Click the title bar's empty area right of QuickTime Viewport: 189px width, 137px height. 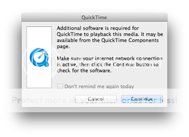pyautogui.click(x=137, y=17)
